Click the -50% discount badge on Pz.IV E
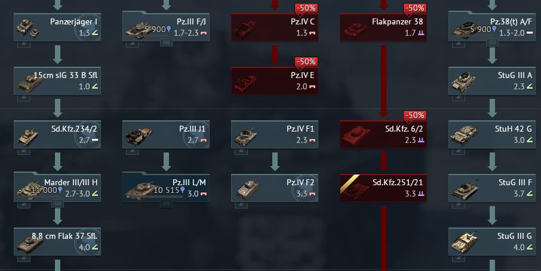The height and width of the screenshot is (271, 541). tap(306, 61)
